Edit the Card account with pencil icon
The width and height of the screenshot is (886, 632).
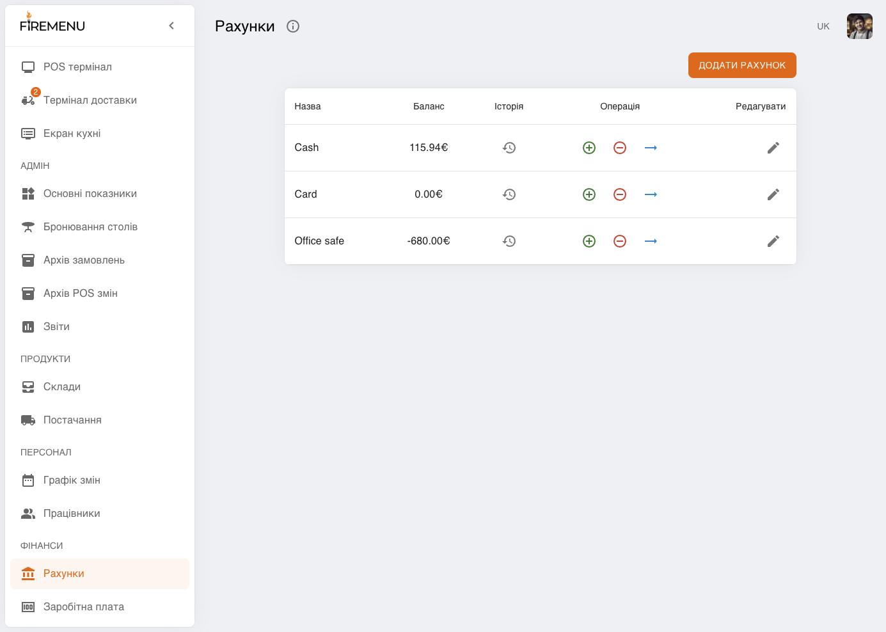click(773, 194)
